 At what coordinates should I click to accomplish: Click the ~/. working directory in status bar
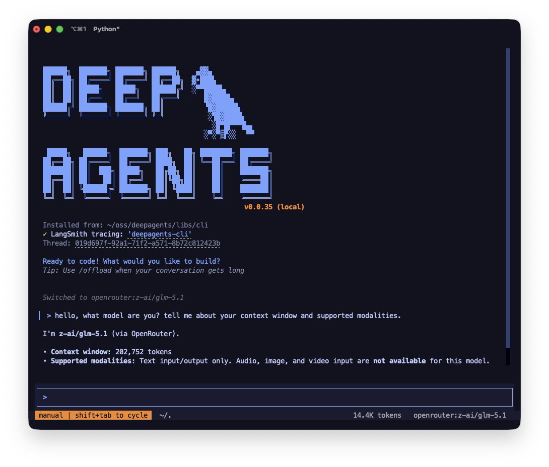[x=165, y=415]
